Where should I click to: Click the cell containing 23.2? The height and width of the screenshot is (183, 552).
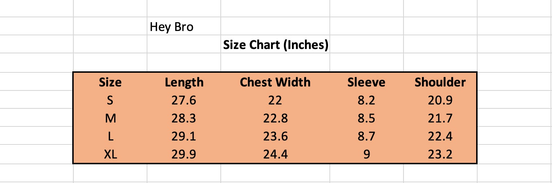pyautogui.click(x=440, y=154)
